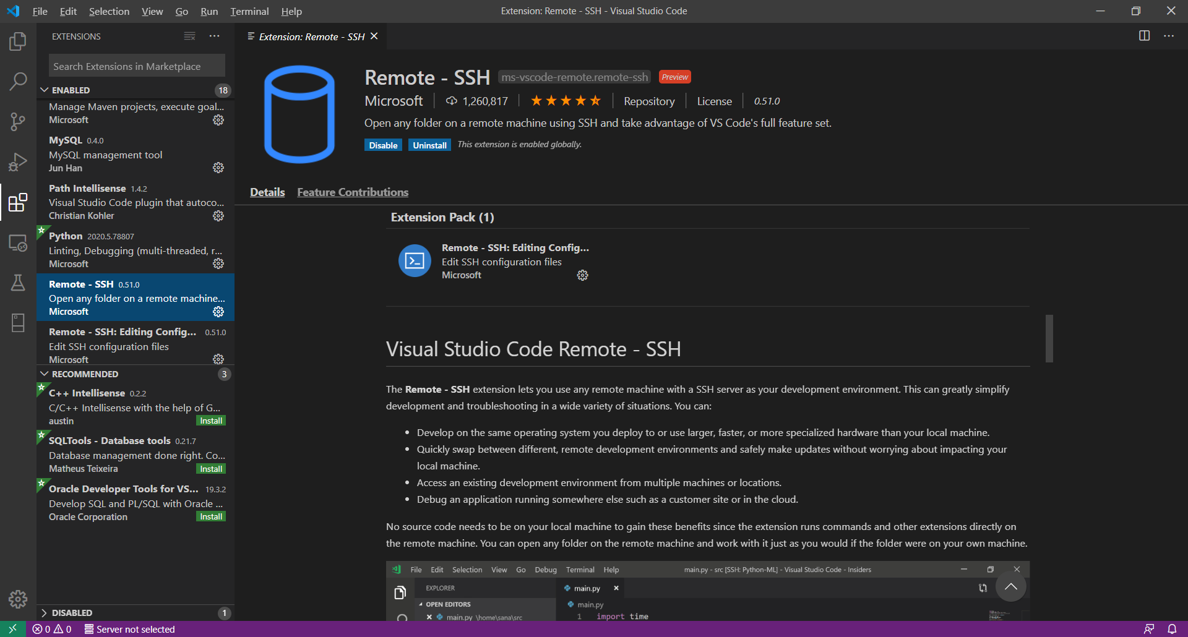Open the Explorer icon in activity bar

click(x=18, y=41)
